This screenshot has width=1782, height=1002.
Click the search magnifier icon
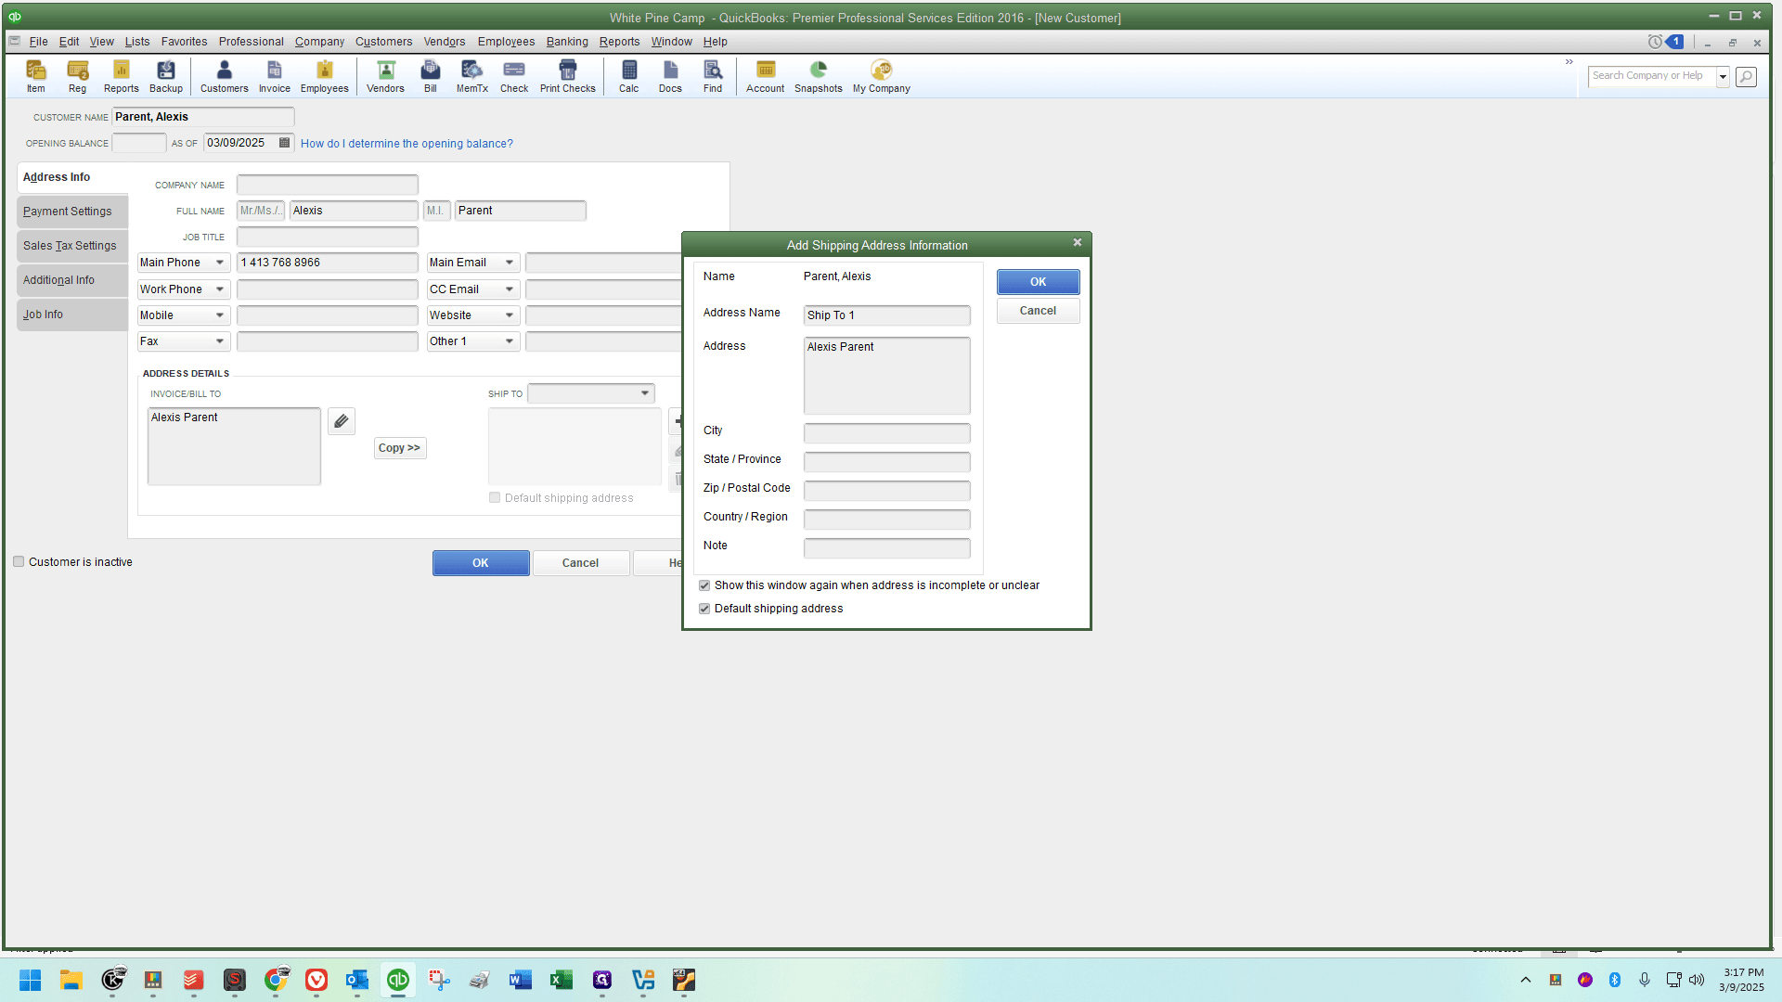tap(1746, 76)
